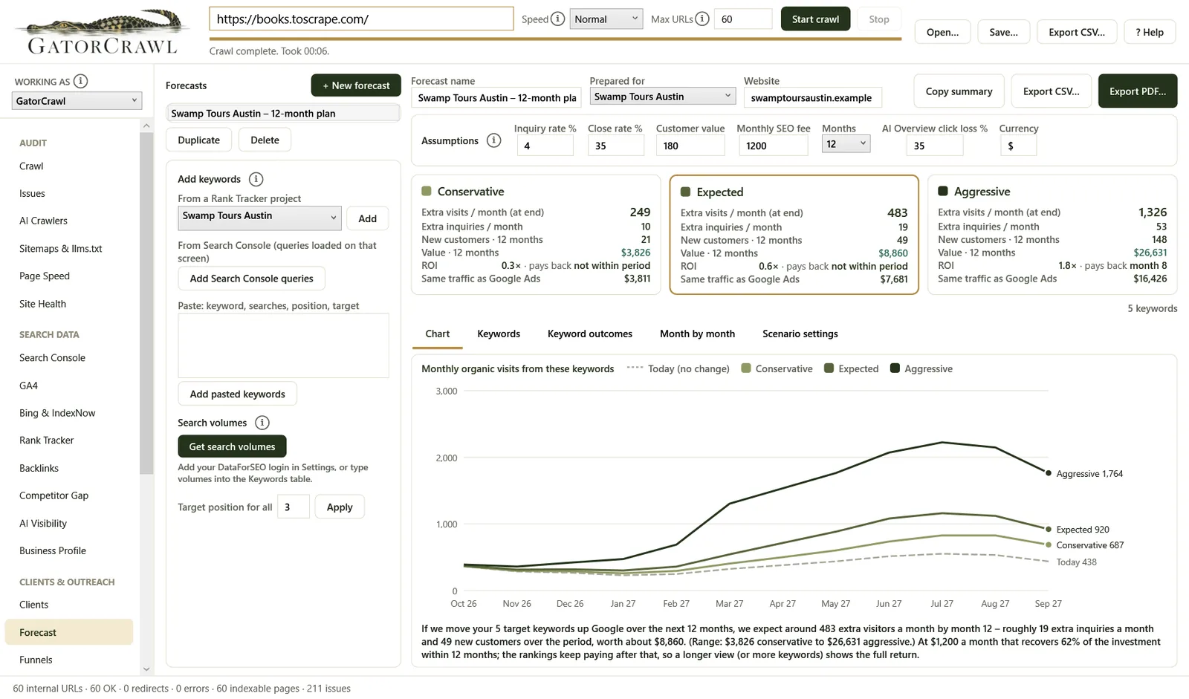Image resolution: width=1189 pixels, height=699 pixels.
Task: Click the New forecast button
Action: (356, 85)
